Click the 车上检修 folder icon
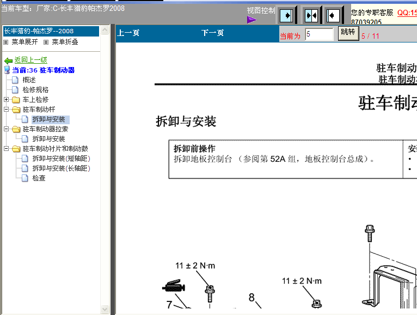The width and height of the screenshot is (417, 315). click(16, 100)
